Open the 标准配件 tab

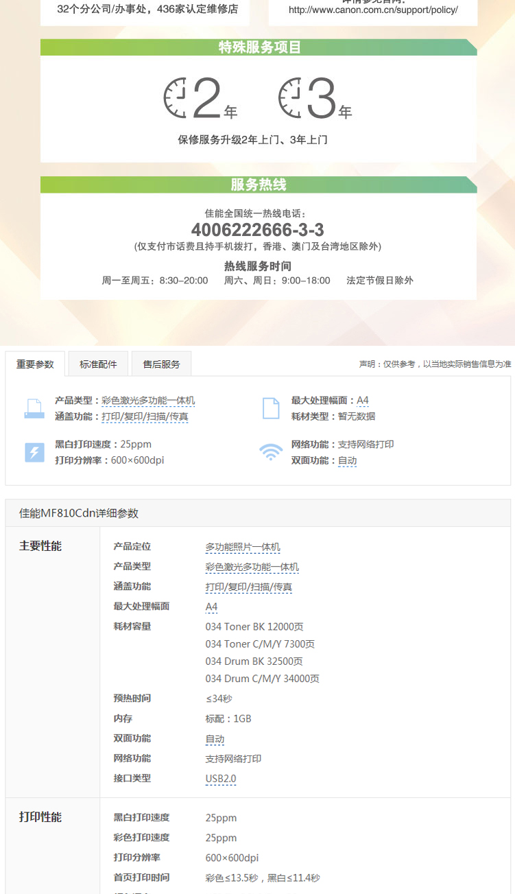coord(98,364)
